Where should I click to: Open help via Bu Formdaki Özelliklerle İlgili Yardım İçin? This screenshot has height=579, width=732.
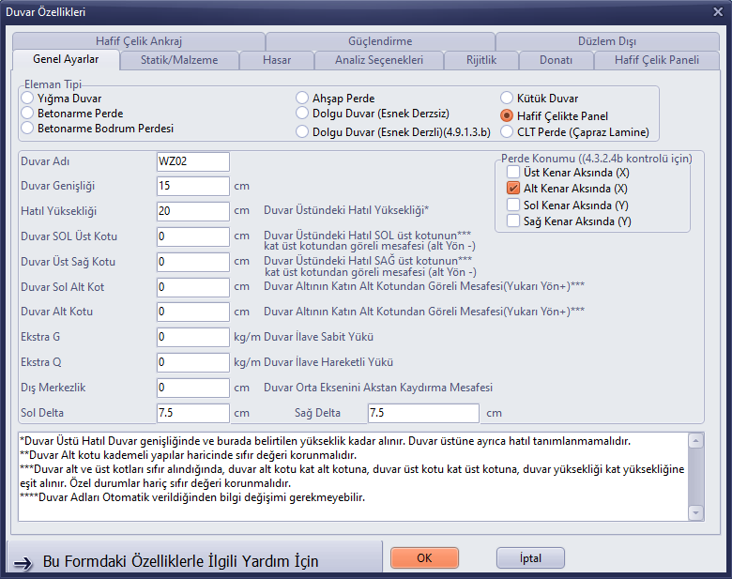click(x=195, y=557)
